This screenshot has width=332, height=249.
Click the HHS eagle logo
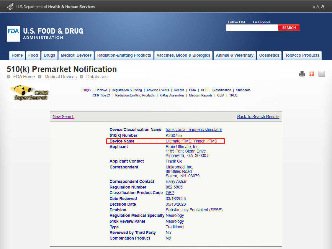pyautogui.click(x=10, y=6)
